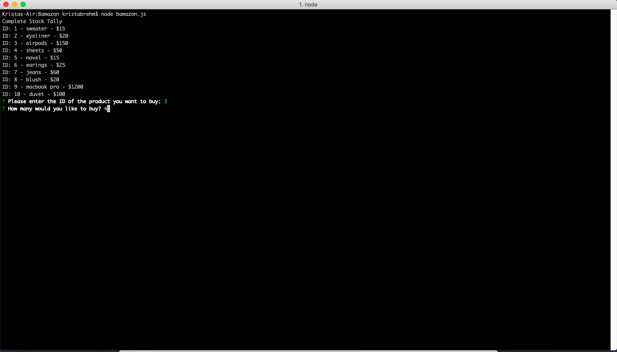This screenshot has width=617, height=352.
Task: Click the row "ID: 6 - earings - $25"
Action: [34, 65]
